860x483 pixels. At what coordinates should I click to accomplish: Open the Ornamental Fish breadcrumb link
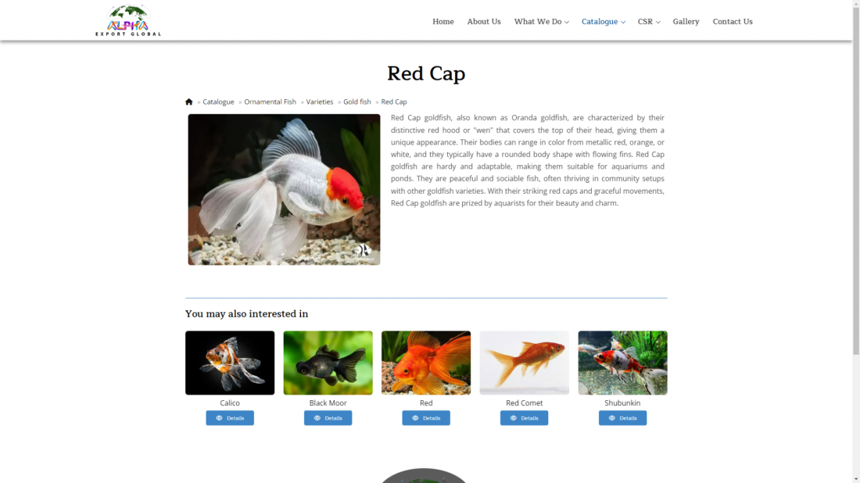(x=270, y=102)
